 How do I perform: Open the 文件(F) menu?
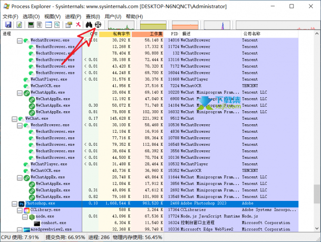click(10, 17)
